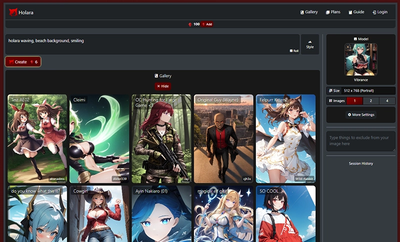Viewport: 400px width, 242px height.
Task: Click the exclude things text area
Action: tap(360, 141)
